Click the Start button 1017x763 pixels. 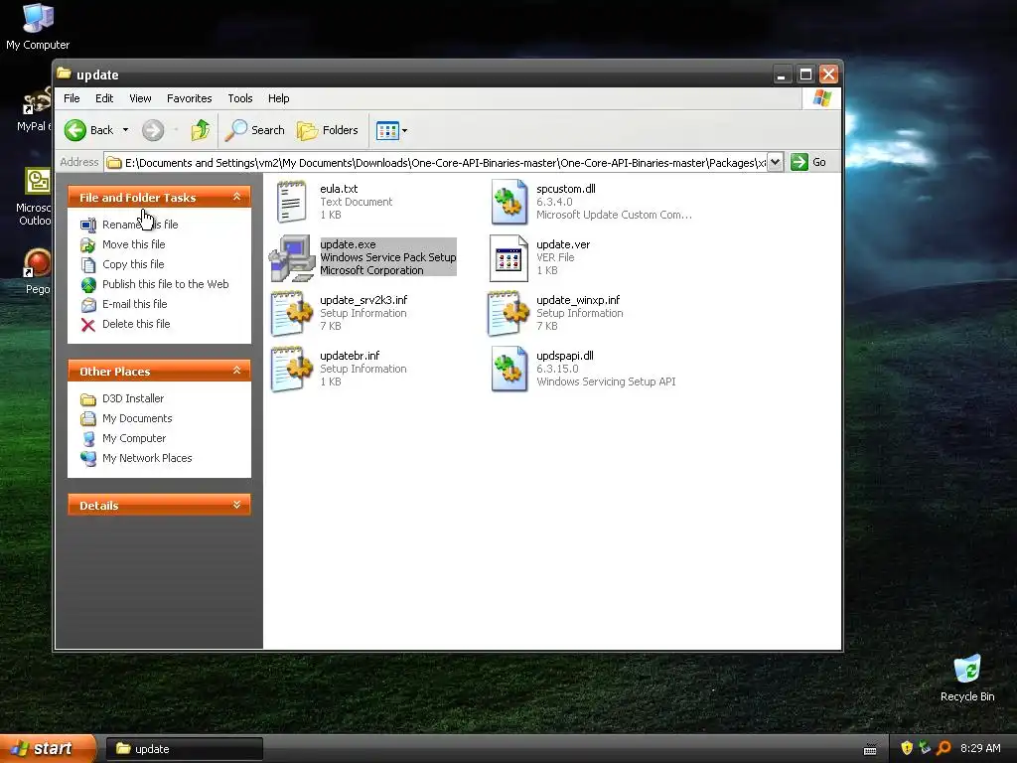pyautogui.click(x=48, y=749)
